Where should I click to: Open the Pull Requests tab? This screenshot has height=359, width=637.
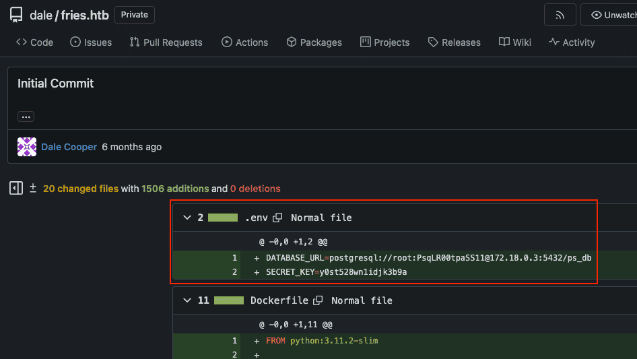166,42
